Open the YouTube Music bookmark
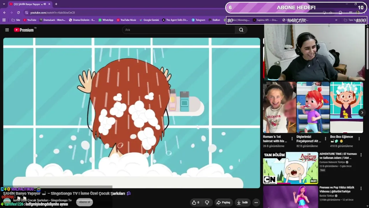The width and height of the screenshot is (369, 208). (126, 20)
